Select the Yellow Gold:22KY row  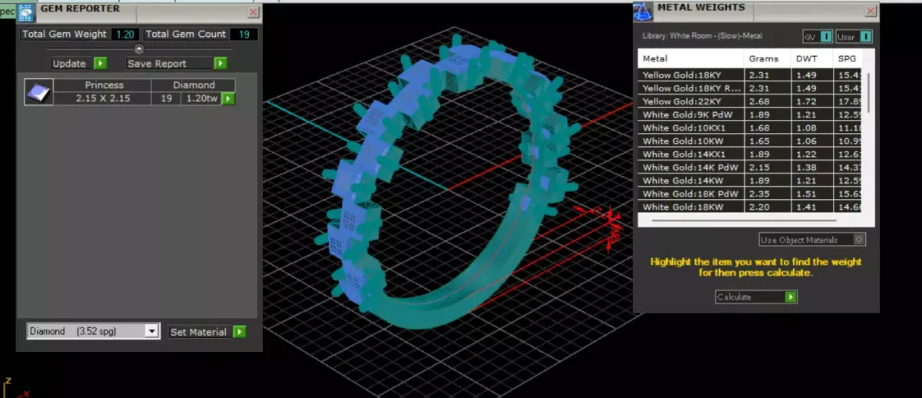[750, 101]
